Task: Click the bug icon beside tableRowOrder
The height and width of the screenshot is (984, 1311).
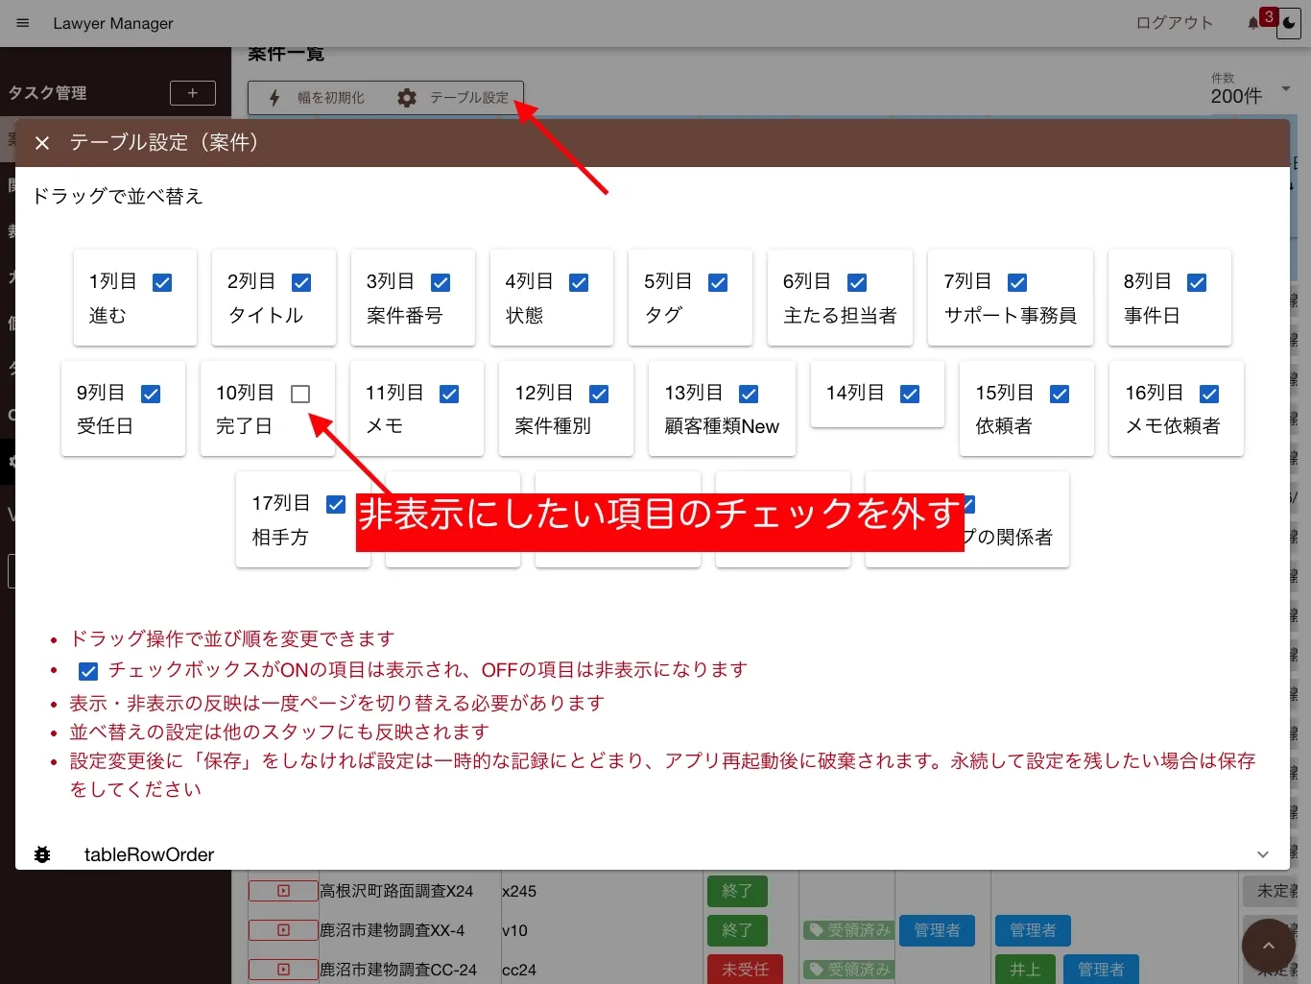Action: [x=42, y=854]
